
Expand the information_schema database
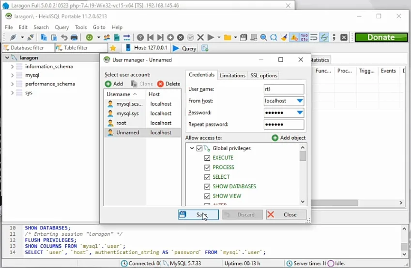click(12, 67)
